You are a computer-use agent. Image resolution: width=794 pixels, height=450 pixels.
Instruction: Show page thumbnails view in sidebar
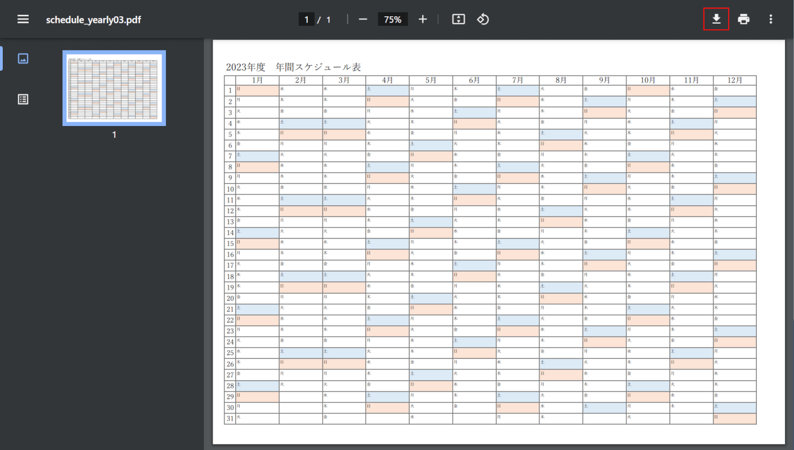tap(23, 58)
